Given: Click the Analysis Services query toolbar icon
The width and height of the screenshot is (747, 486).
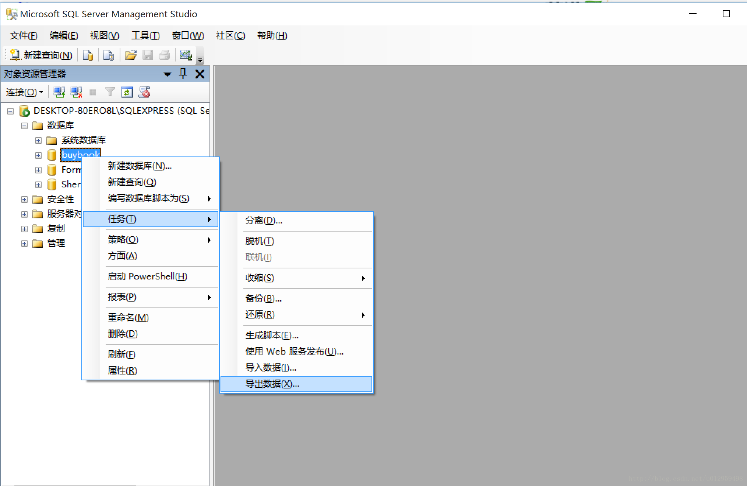Looking at the screenshot, I should point(109,55).
